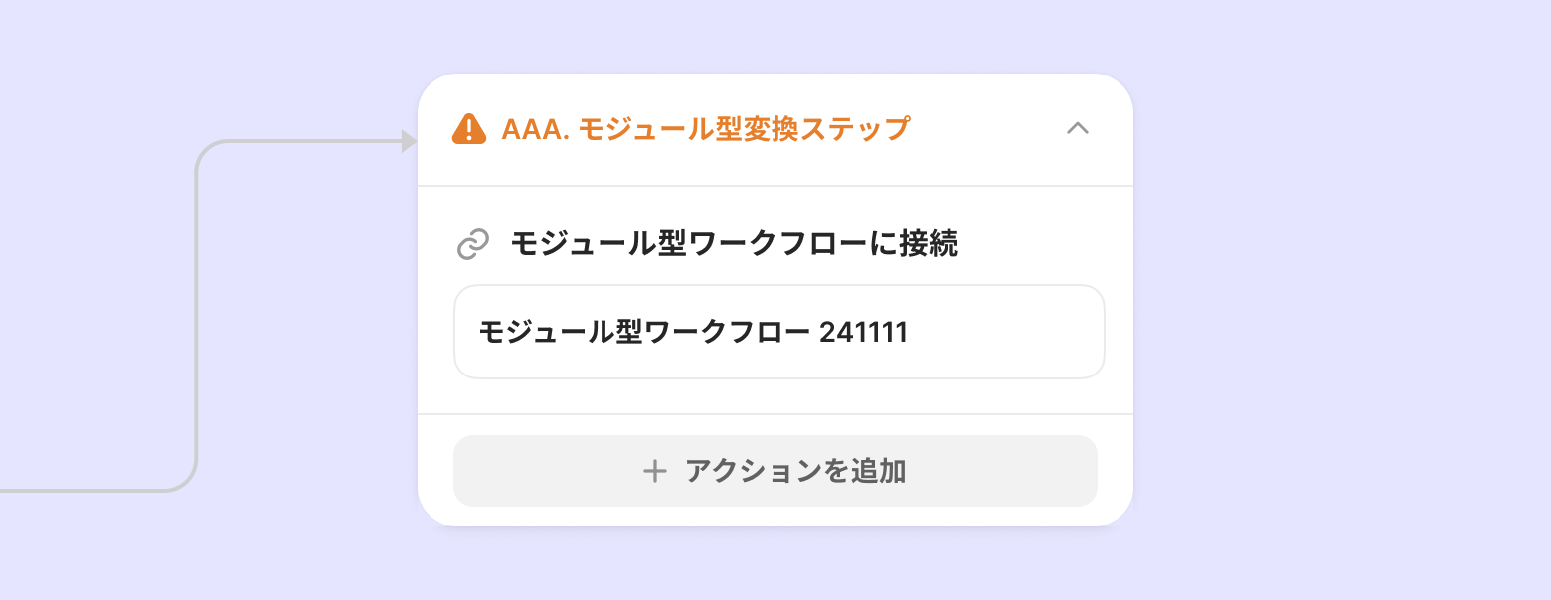Click the モジュール型ワークフローに接続 heading
Viewport: 1551px width, 600px height.
(x=734, y=244)
